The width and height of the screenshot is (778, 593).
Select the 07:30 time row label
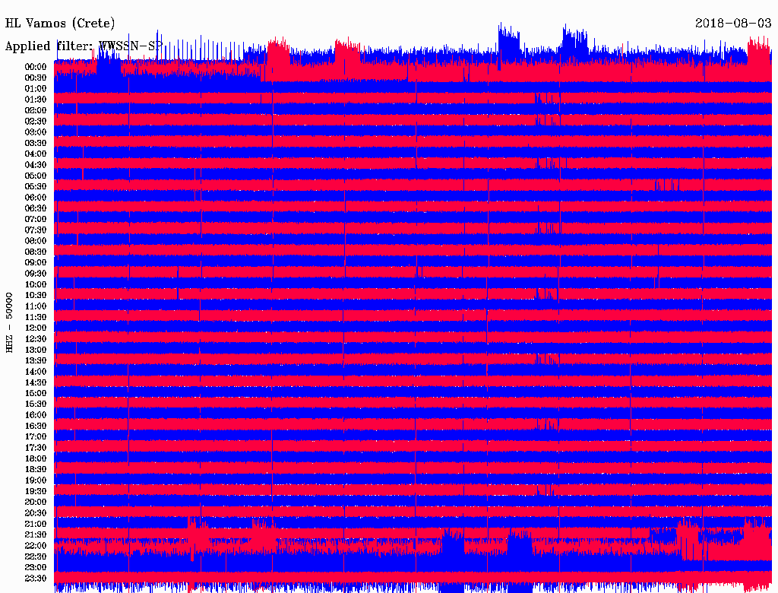[36, 230]
